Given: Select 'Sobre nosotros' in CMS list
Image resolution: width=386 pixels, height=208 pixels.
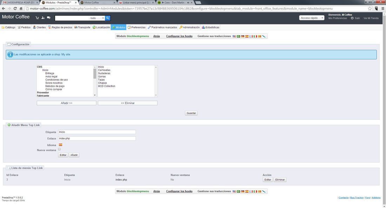Looking at the screenshot, I should click(x=54, y=83).
